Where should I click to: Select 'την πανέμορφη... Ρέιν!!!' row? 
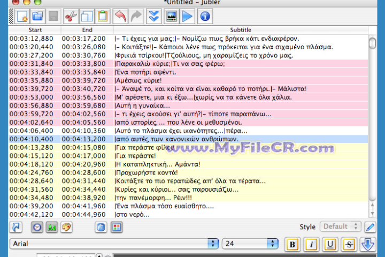tap(188, 198)
